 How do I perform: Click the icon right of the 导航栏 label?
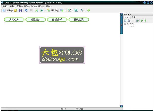coord(62,10)
